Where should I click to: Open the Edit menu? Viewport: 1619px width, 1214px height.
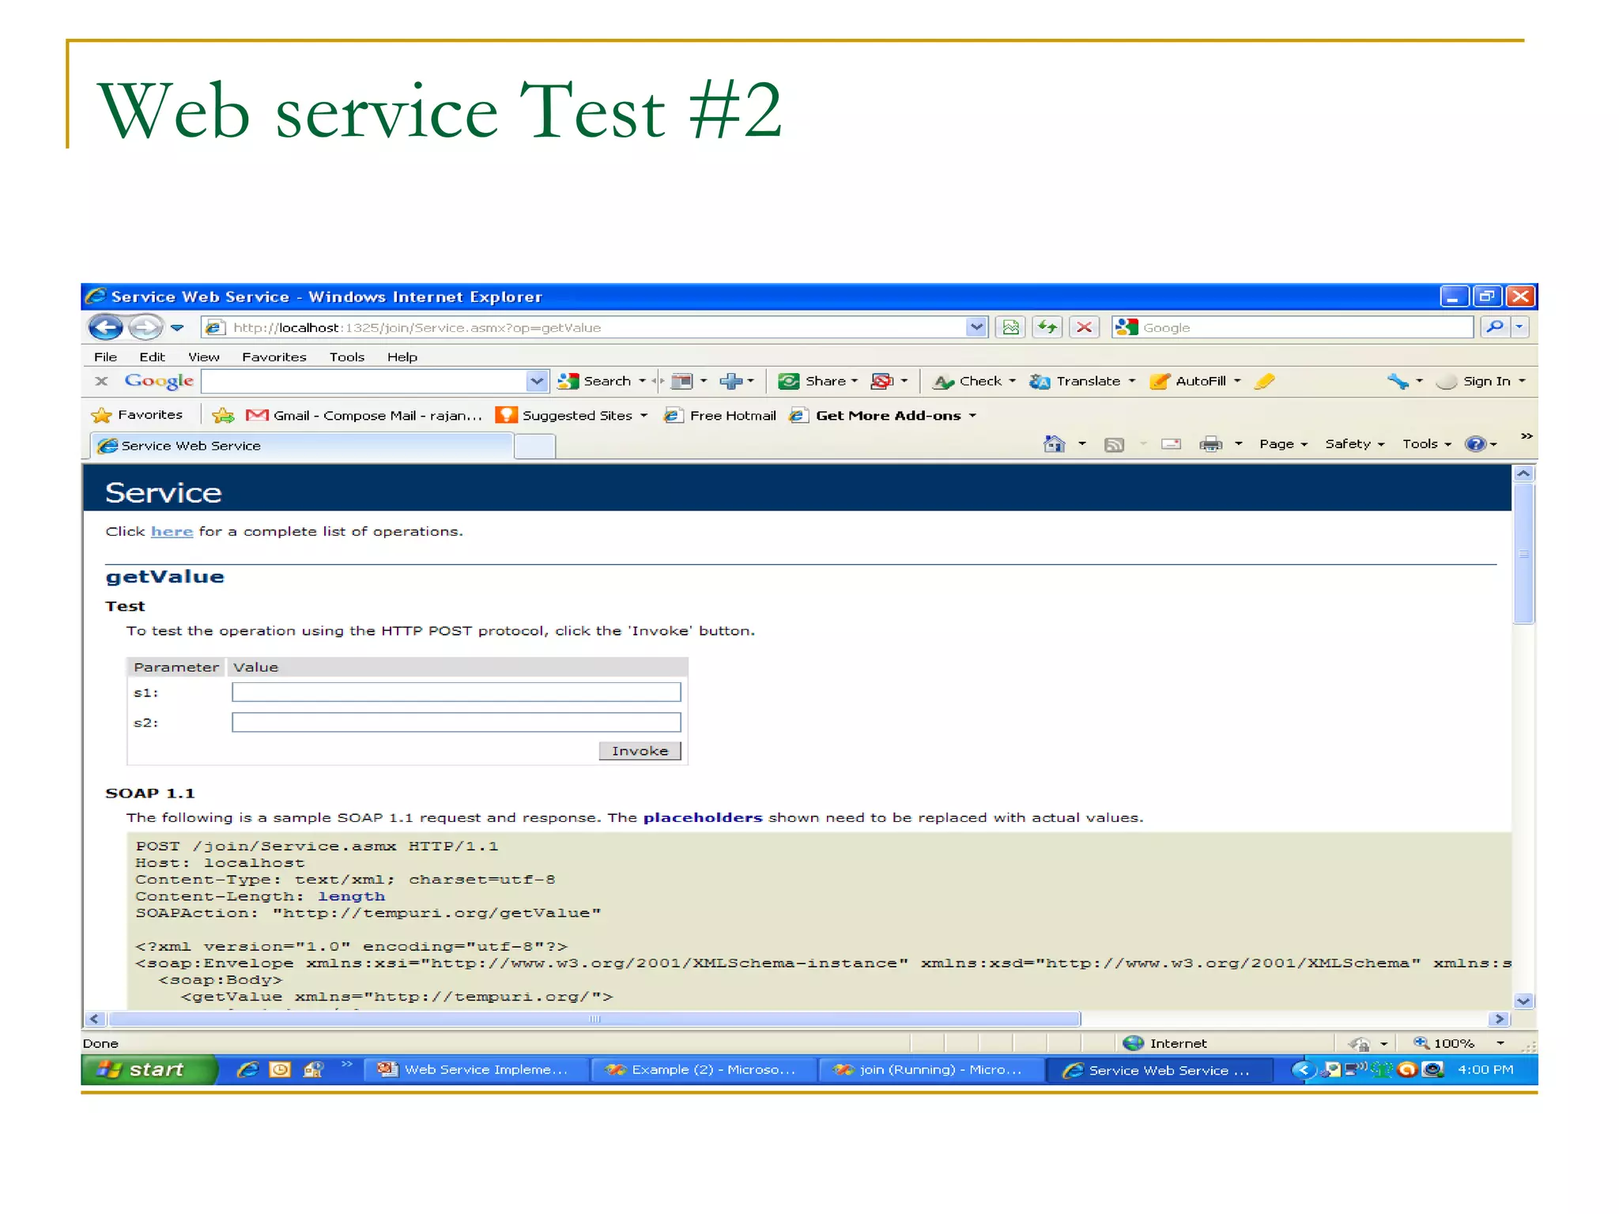[152, 357]
